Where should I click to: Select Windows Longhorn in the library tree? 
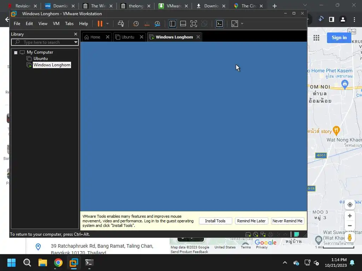(x=52, y=65)
